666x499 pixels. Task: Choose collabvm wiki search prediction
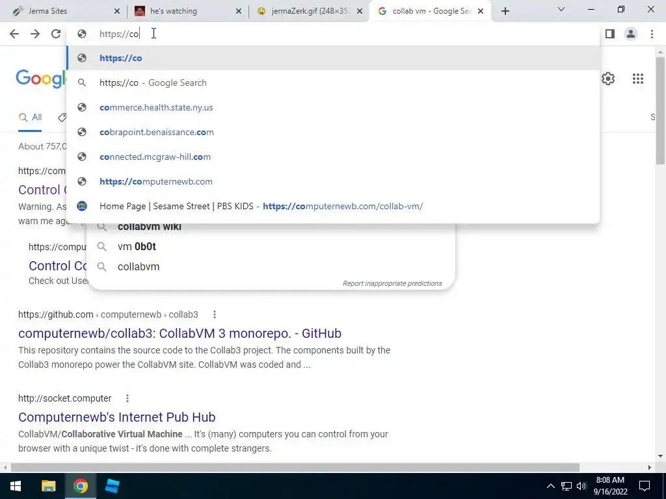150,227
